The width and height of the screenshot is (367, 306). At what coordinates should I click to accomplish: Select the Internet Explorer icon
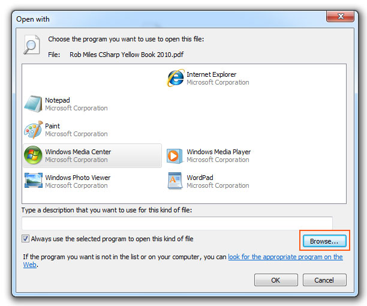click(176, 78)
